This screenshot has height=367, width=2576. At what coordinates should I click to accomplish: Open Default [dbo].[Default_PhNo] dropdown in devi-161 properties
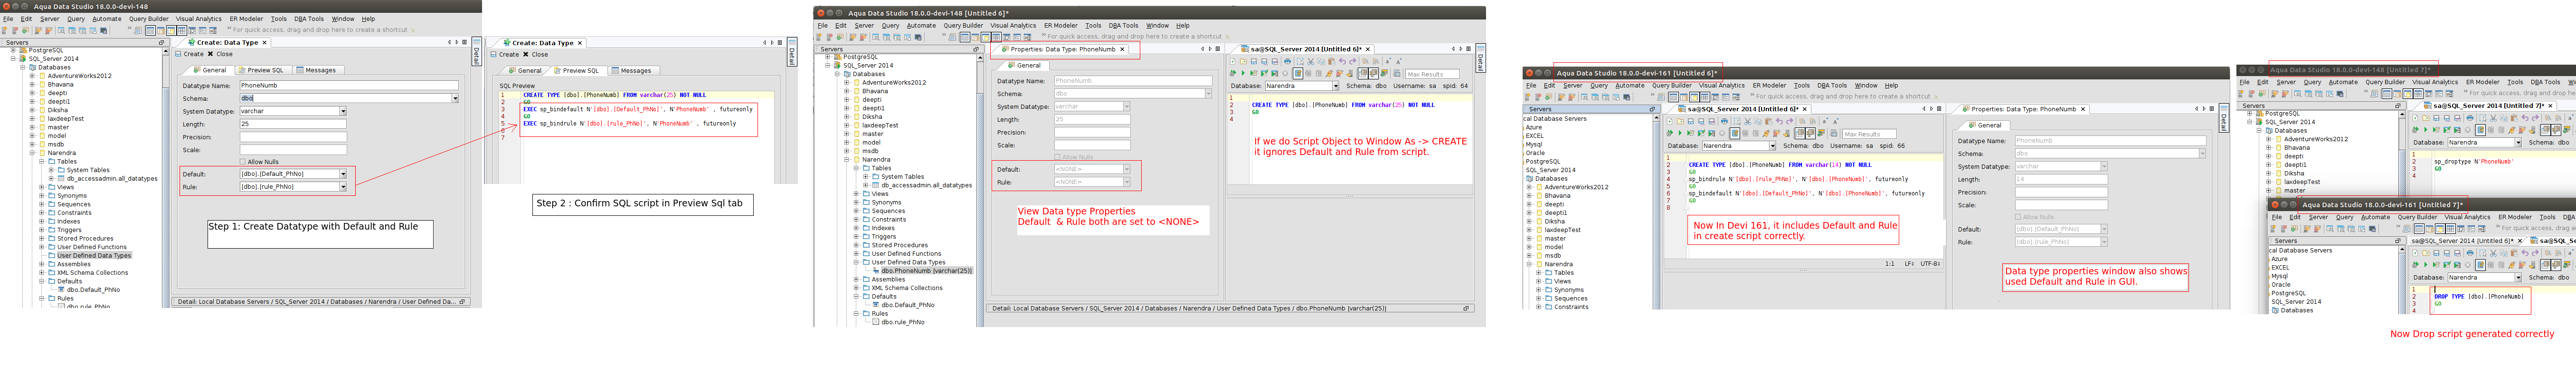click(x=2105, y=229)
